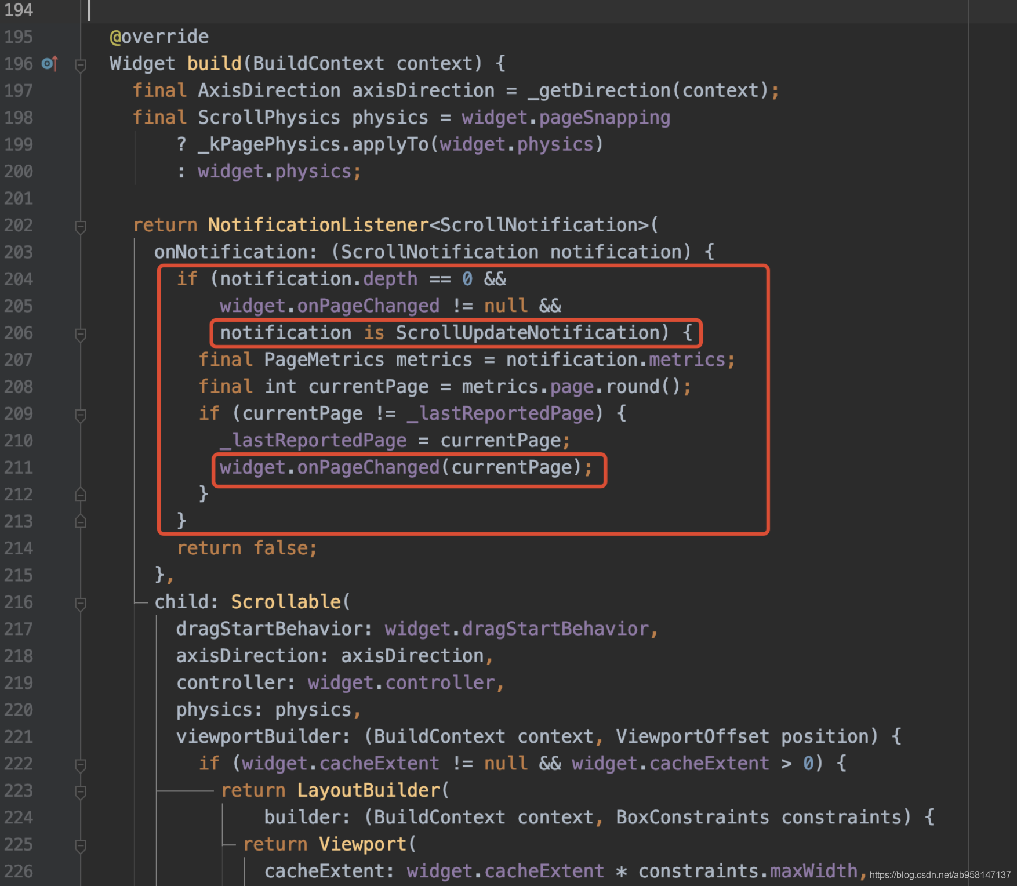This screenshot has height=886, width=1017.
Task: Click line number 194 in the gutter
Action: 19,10
